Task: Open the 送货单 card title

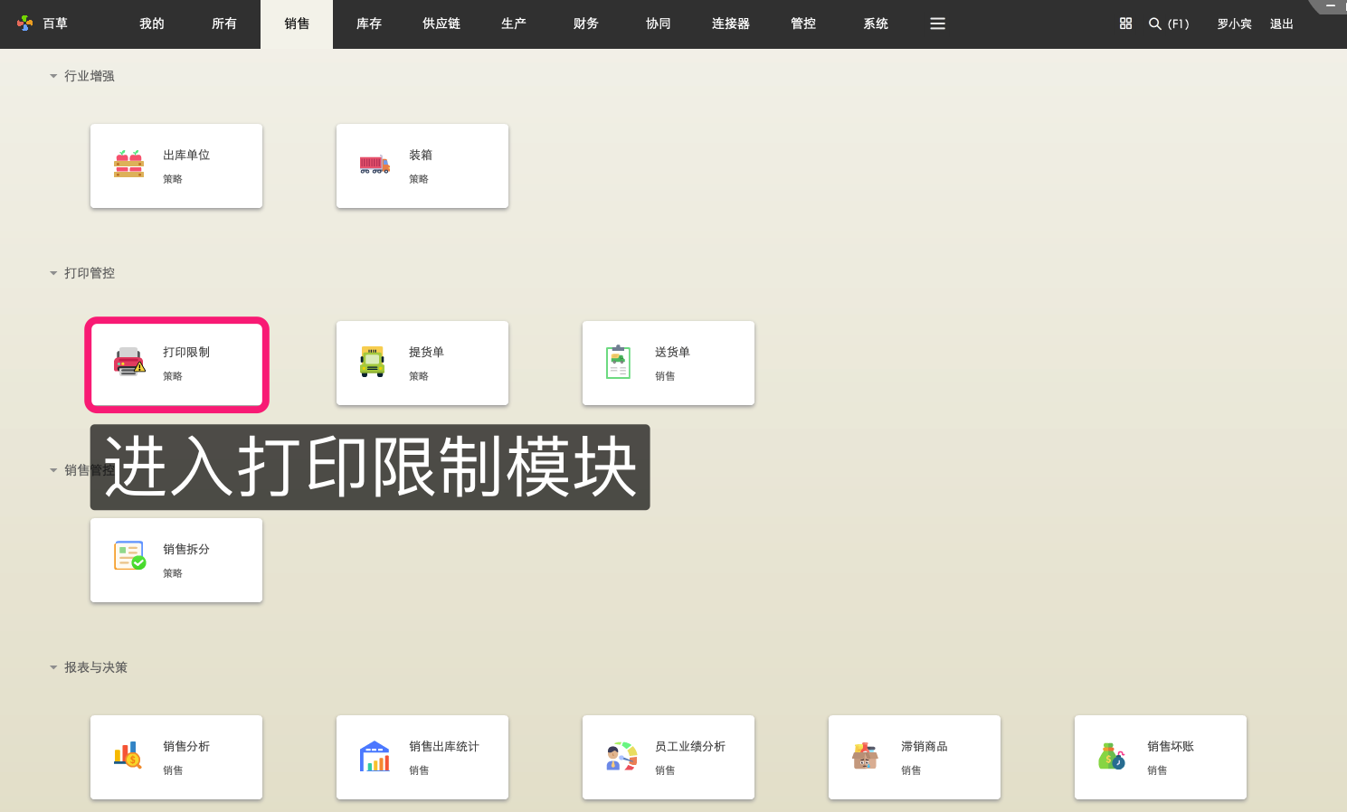Action: (x=672, y=352)
